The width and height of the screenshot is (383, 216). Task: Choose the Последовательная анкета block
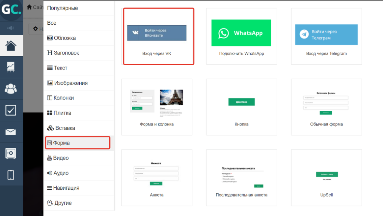coord(242,178)
